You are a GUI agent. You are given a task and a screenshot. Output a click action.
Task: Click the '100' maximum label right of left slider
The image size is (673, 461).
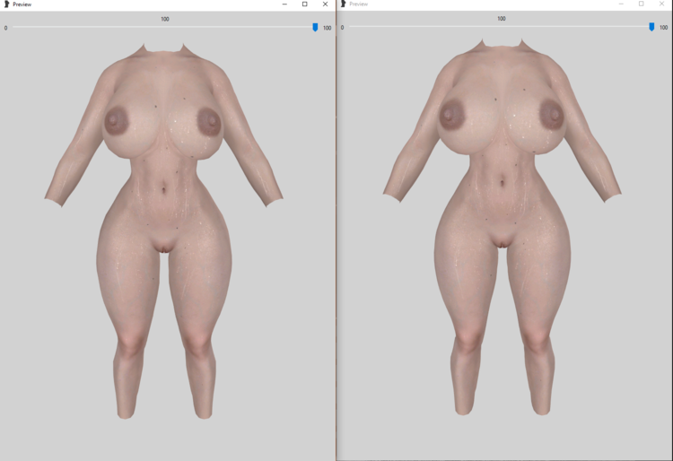pos(327,28)
